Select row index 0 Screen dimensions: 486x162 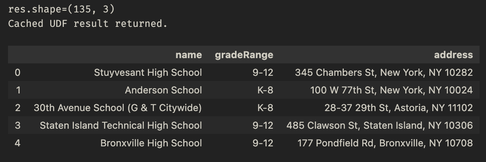click(x=17, y=73)
